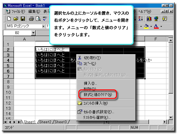178x135 pixels.
Task: Open the Chart Wizard icon
Action: pos(149,19)
